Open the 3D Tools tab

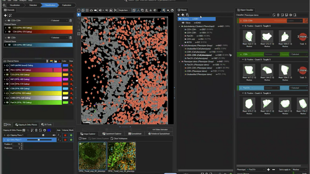(x=46, y=125)
